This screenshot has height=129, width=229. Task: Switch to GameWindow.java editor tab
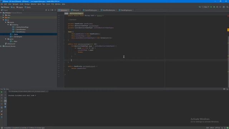click(91, 10)
